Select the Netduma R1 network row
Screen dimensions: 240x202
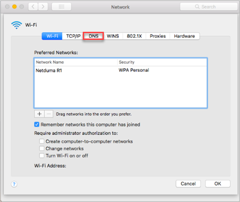pos(121,70)
